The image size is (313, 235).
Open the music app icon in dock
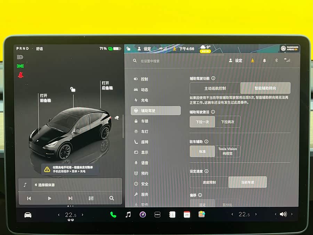tap(128, 215)
